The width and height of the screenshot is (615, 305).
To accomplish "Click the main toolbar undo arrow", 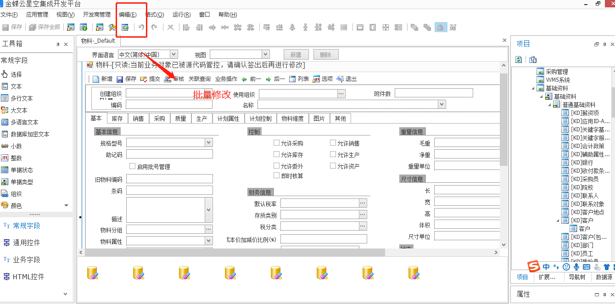I will click(x=141, y=27).
